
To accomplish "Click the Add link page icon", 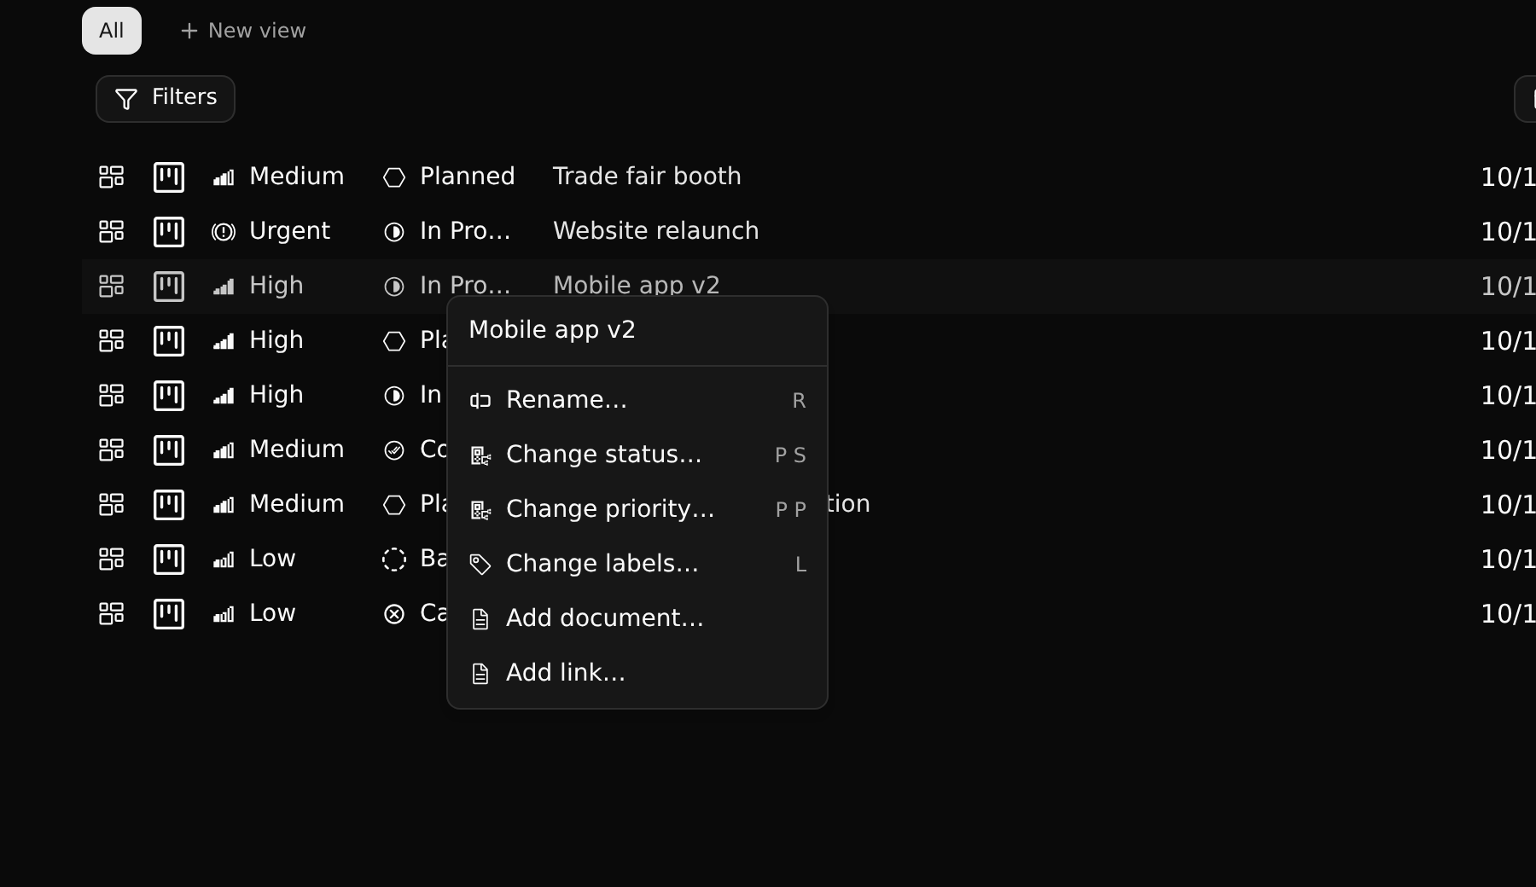I will (480, 674).
